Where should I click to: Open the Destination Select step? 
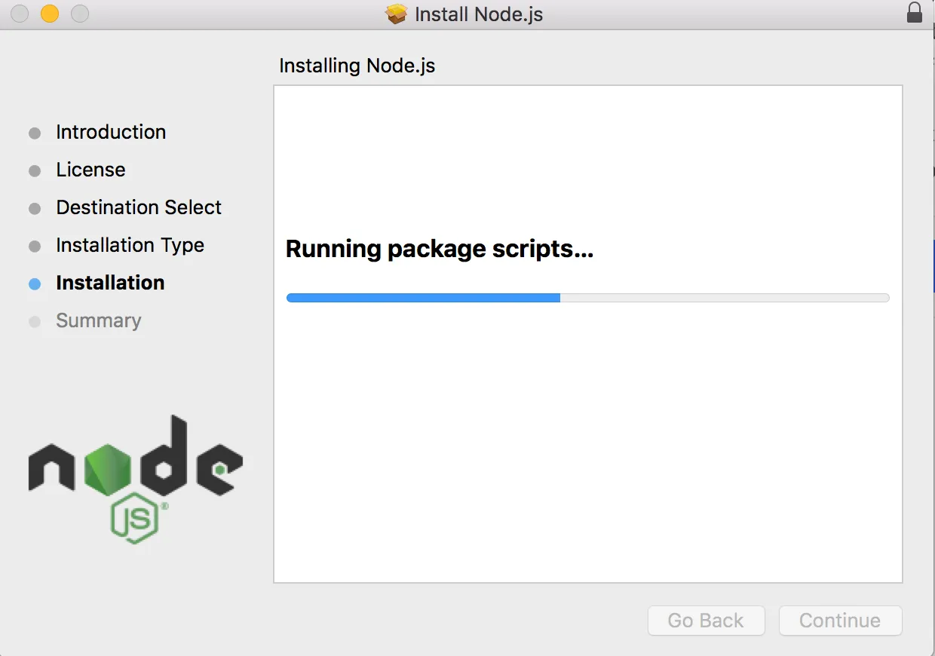(139, 207)
